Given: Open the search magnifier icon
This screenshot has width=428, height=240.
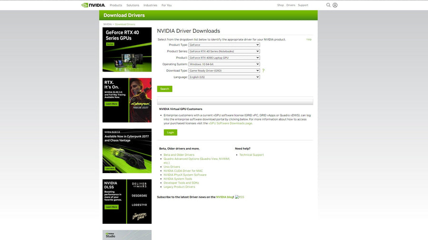Looking at the screenshot, I should pyautogui.click(x=328, y=5).
